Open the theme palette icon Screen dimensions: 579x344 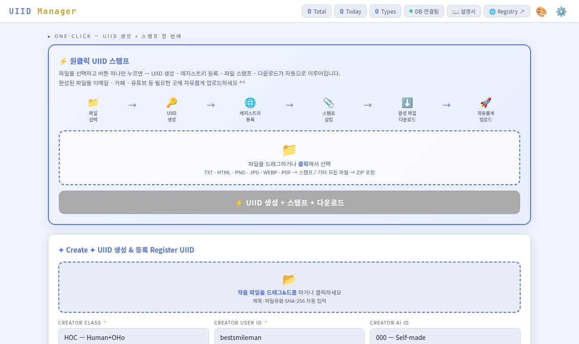[x=541, y=11]
